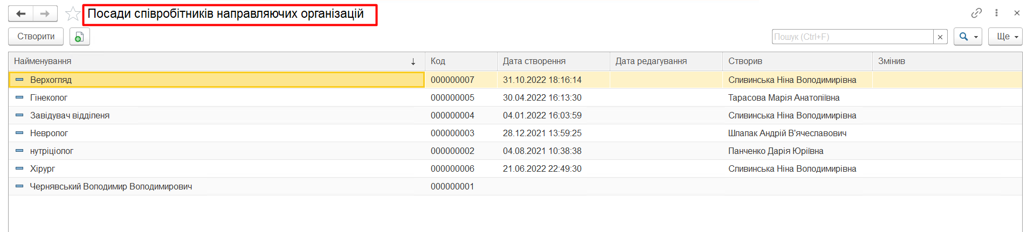Click the back navigation arrow
Viewport: 1034px width, 232px height.
(21, 13)
